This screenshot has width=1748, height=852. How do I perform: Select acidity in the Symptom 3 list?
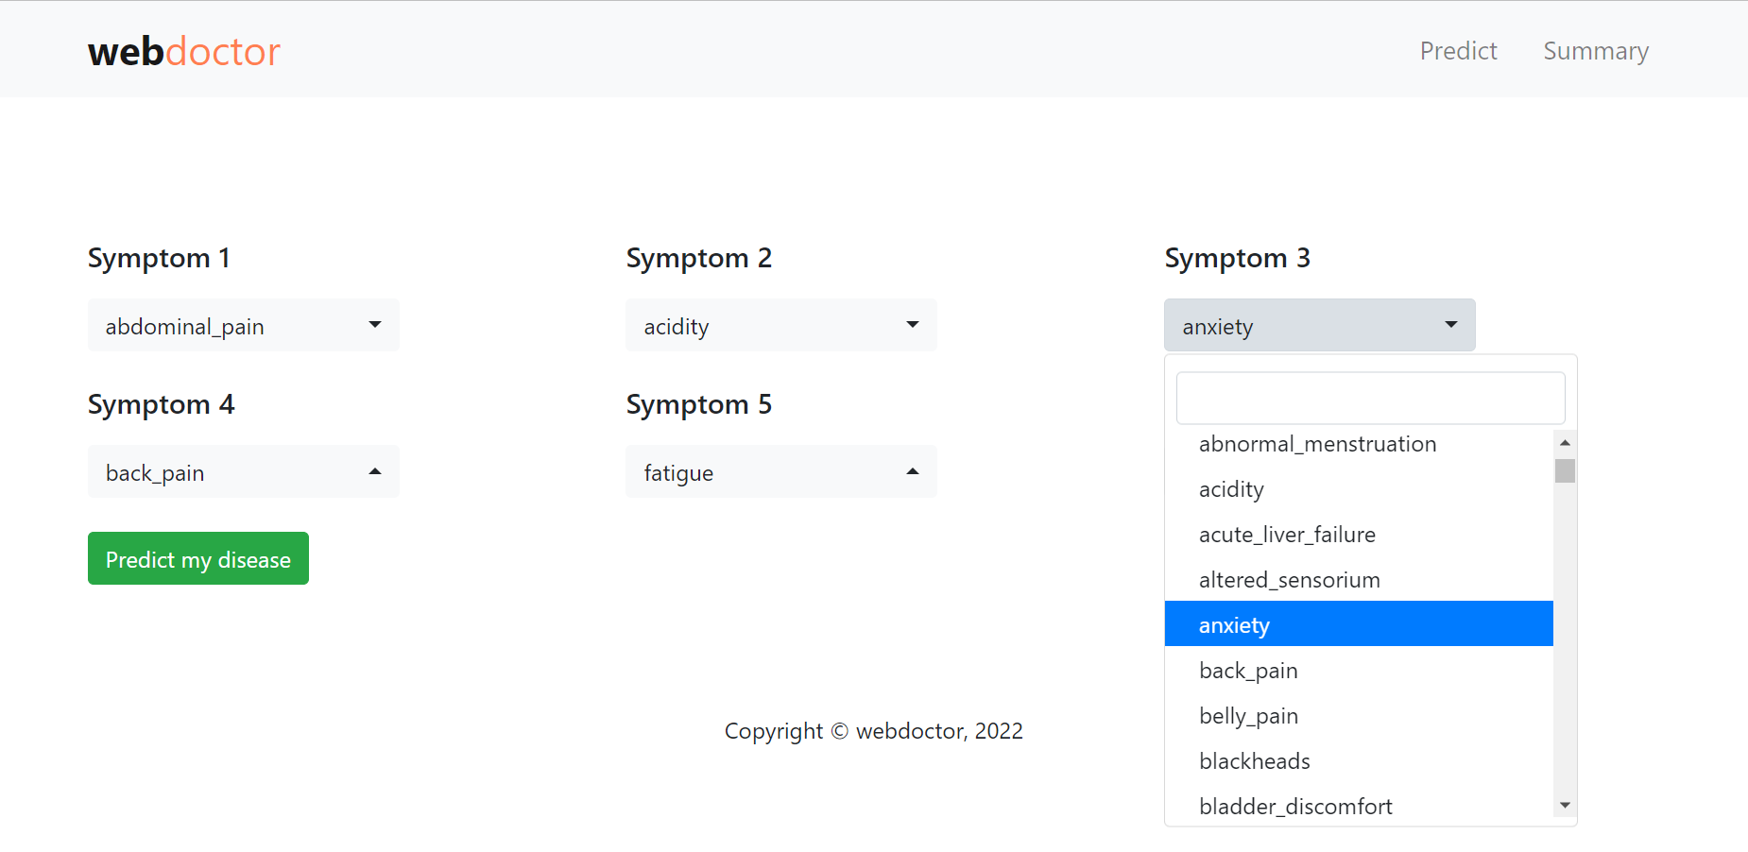(x=1230, y=488)
